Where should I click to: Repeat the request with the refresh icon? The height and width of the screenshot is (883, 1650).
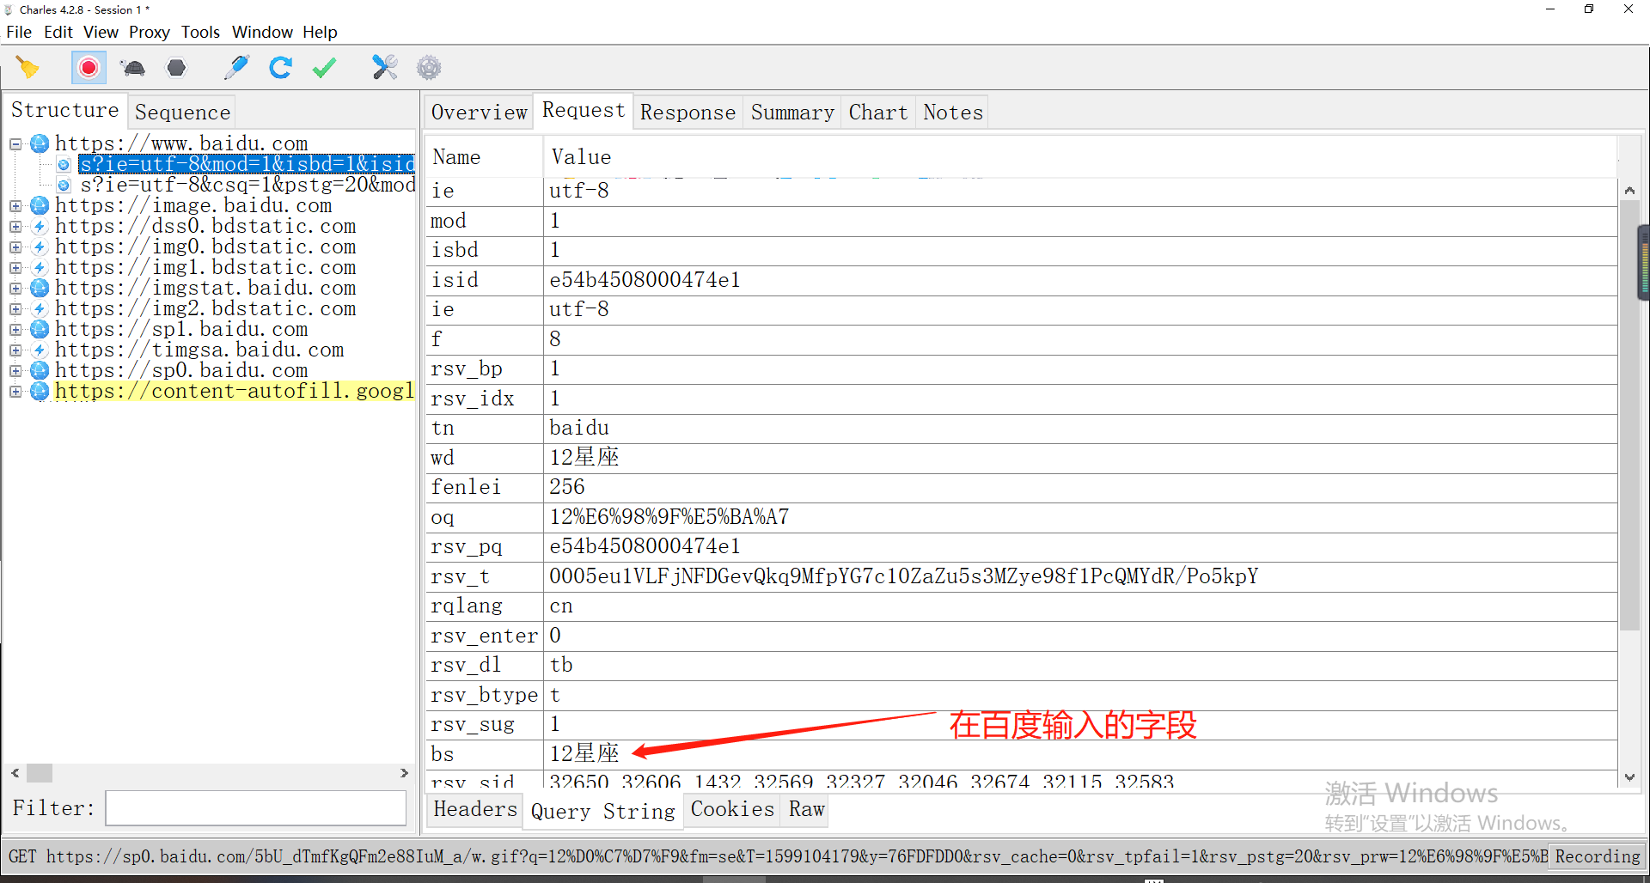click(x=281, y=68)
